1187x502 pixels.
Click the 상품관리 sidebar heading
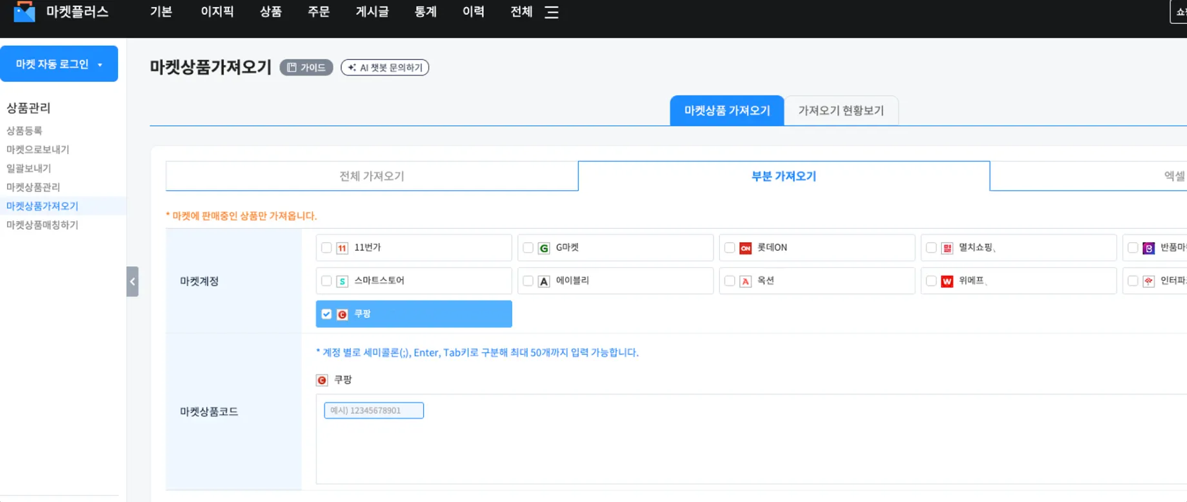click(x=28, y=108)
